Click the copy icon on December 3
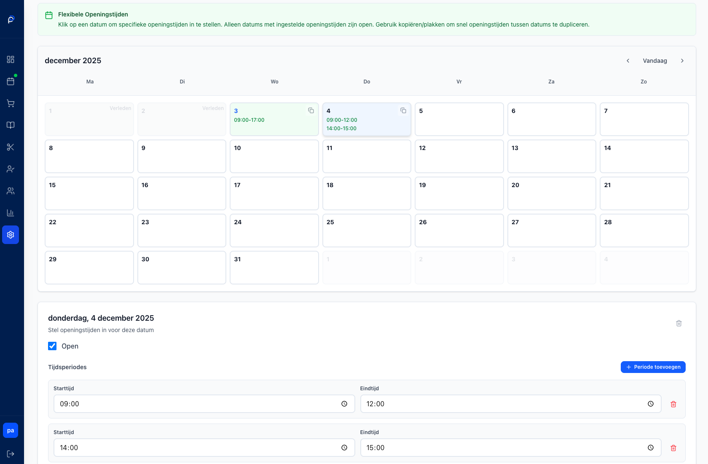708x464 pixels. (311, 110)
